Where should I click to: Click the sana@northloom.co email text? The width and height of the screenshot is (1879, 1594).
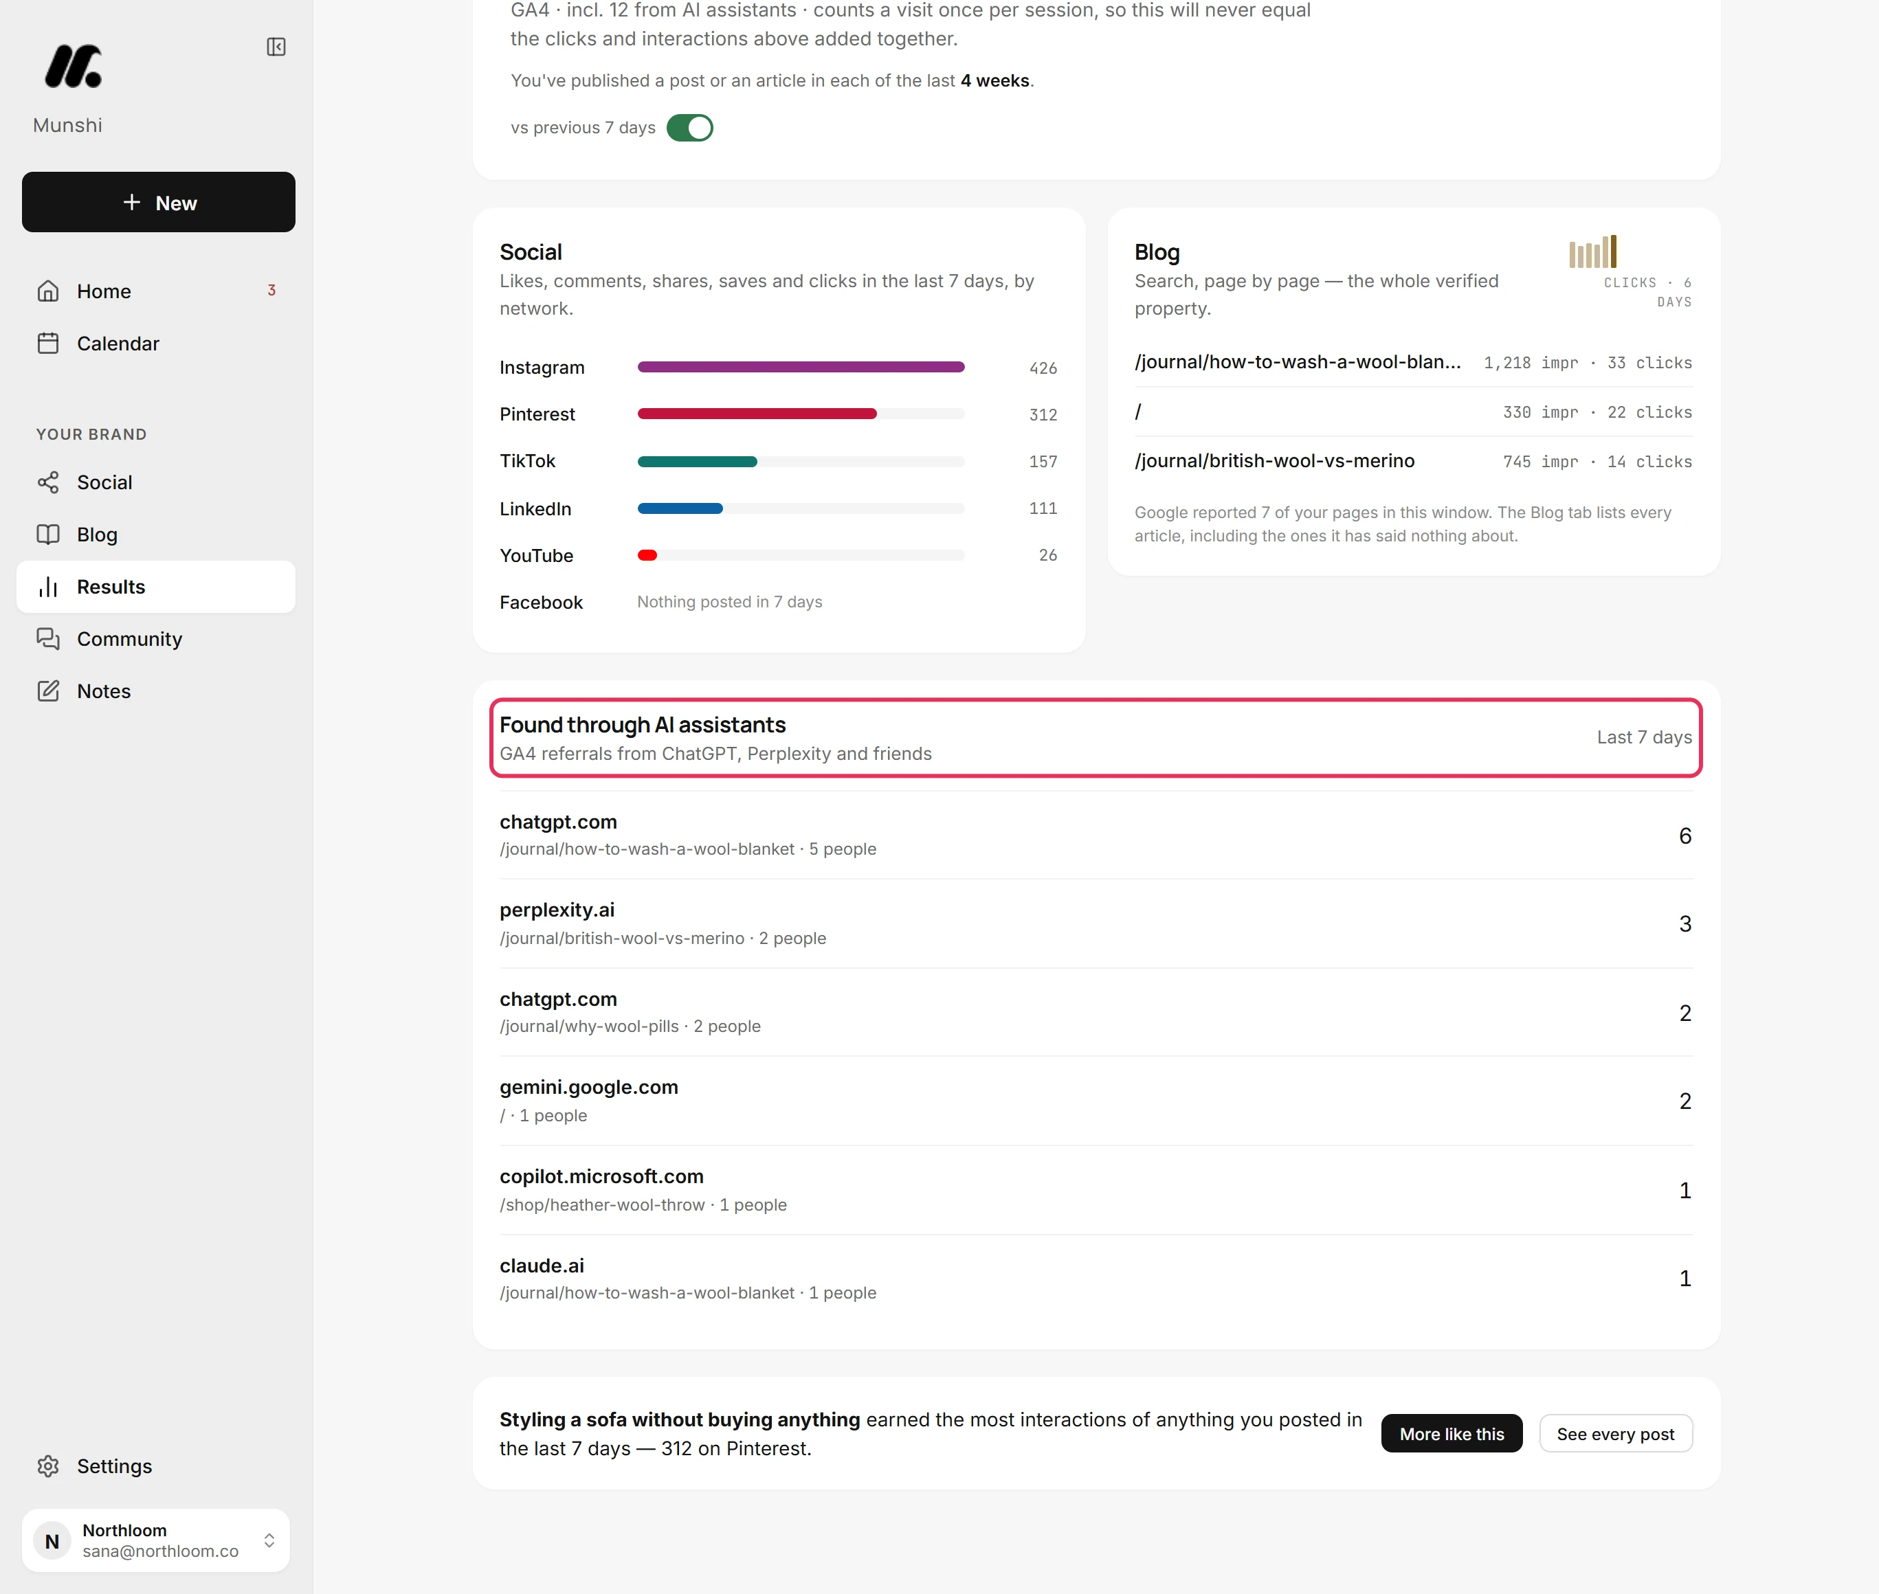click(160, 1551)
